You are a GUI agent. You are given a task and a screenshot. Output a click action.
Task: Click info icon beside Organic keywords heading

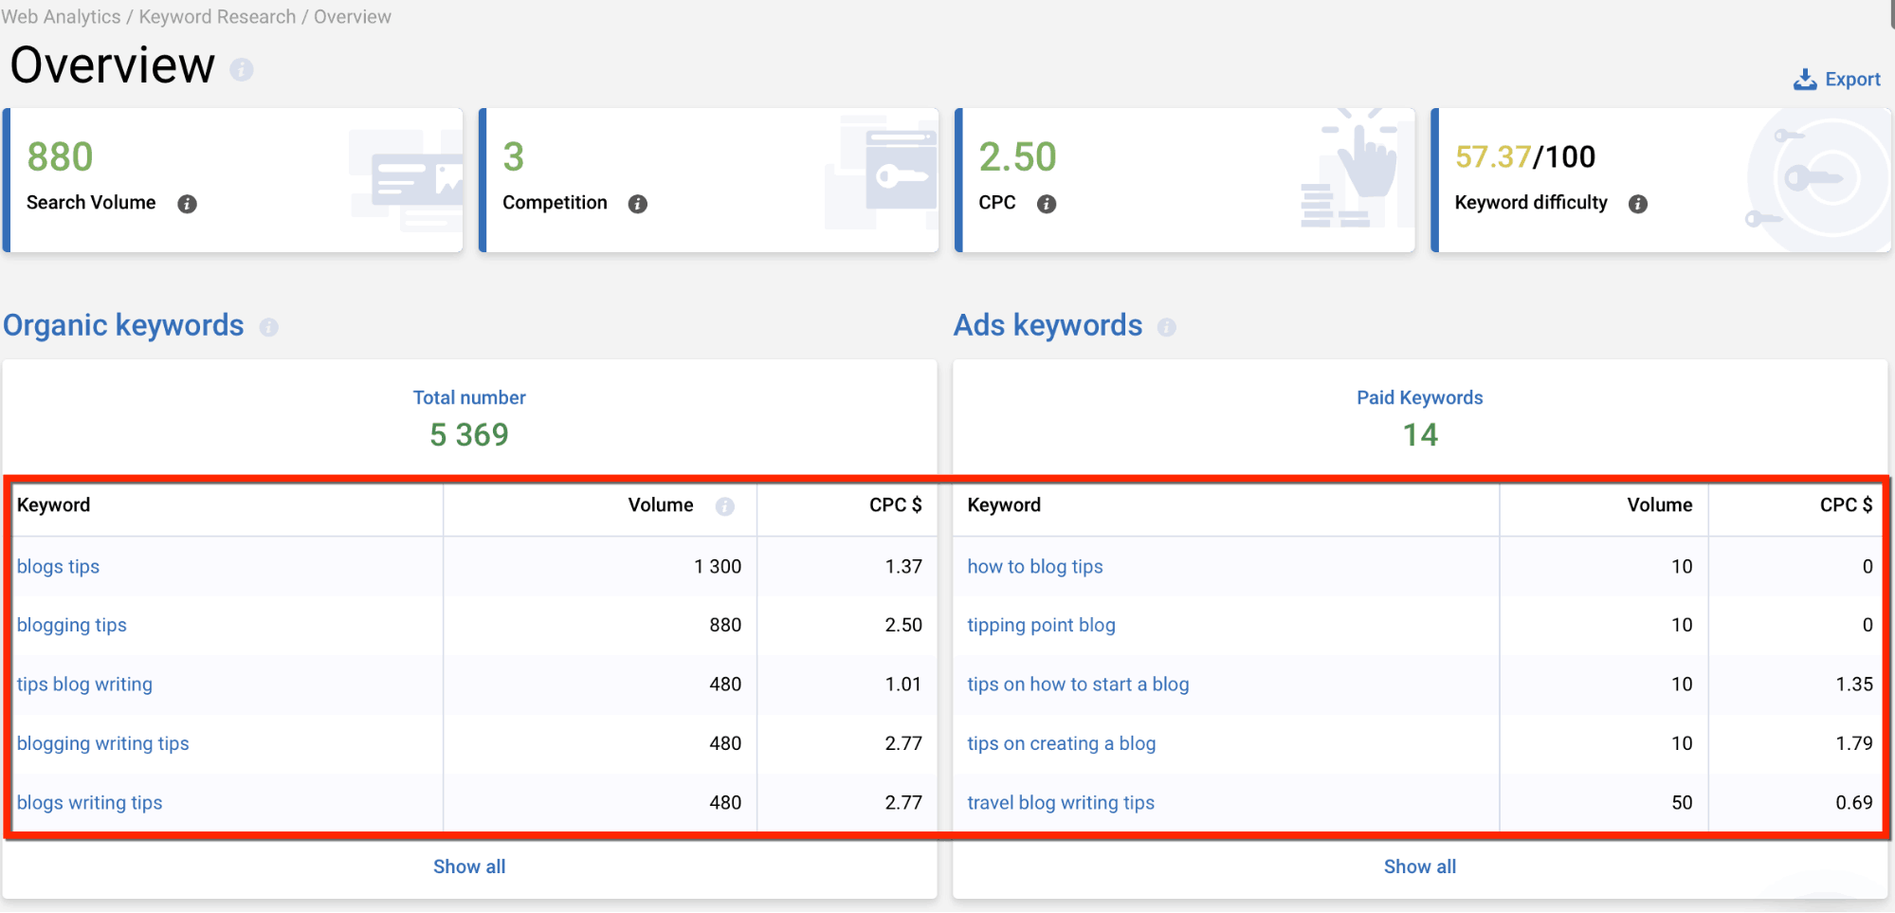(269, 327)
